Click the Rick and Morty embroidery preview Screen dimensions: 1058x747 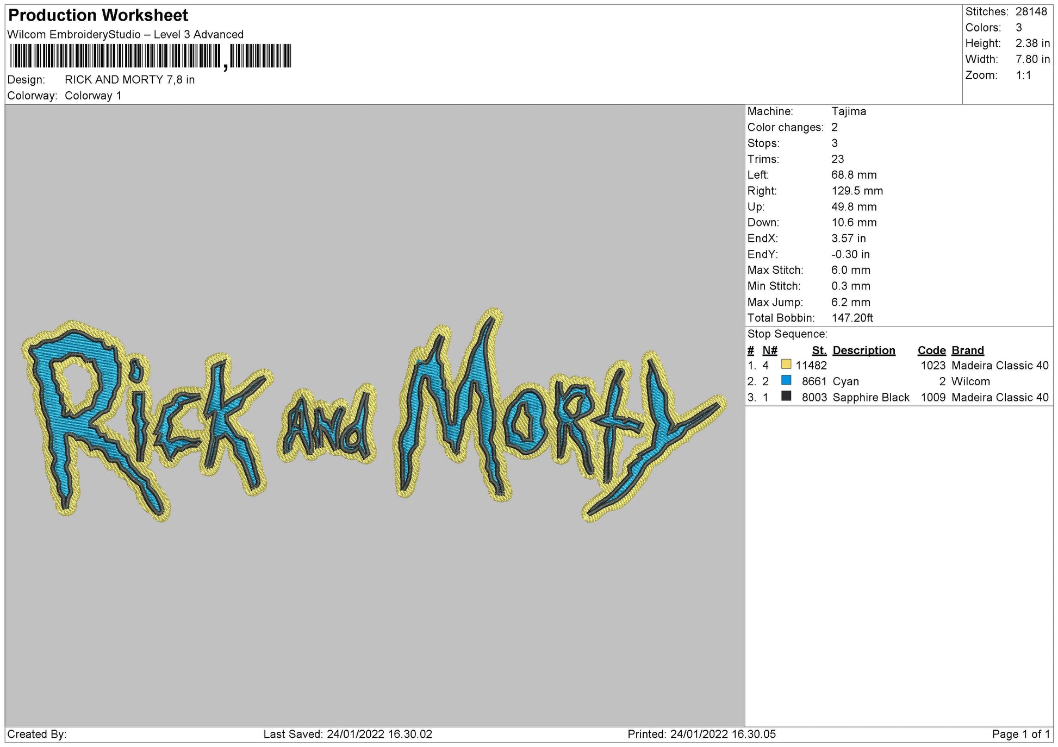(x=374, y=416)
